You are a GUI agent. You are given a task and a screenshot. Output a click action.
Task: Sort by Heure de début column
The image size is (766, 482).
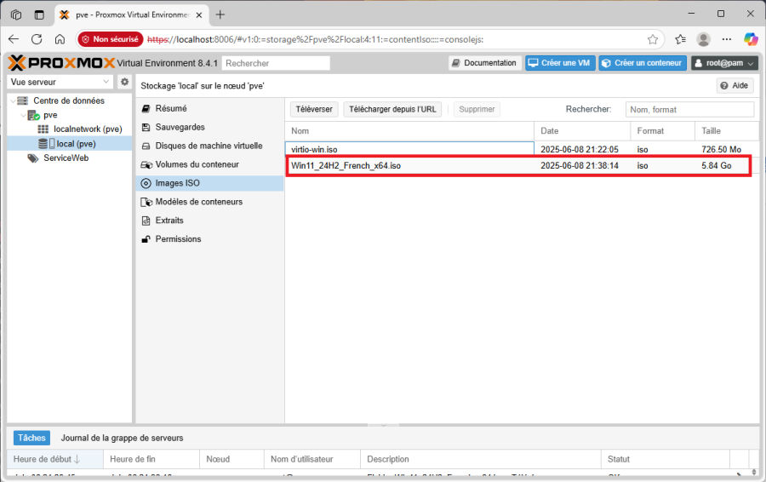(55, 459)
